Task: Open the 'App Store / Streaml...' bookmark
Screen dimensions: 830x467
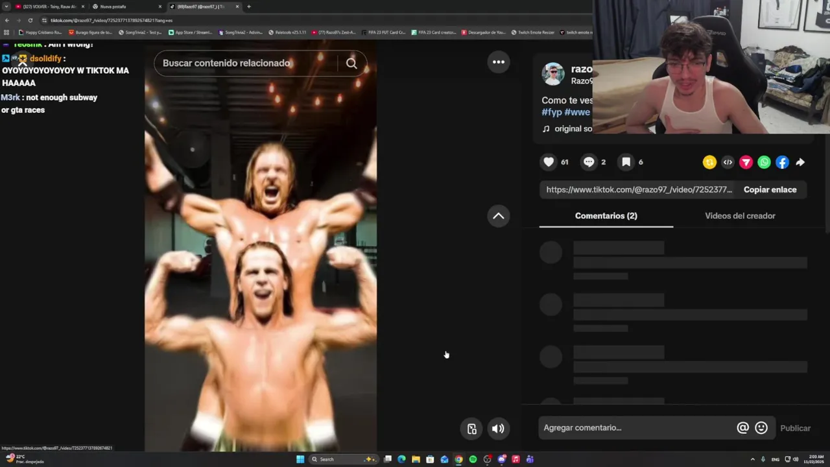Action: [x=190, y=32]
